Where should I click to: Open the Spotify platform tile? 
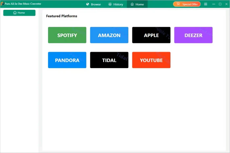(x=67, y=35)
